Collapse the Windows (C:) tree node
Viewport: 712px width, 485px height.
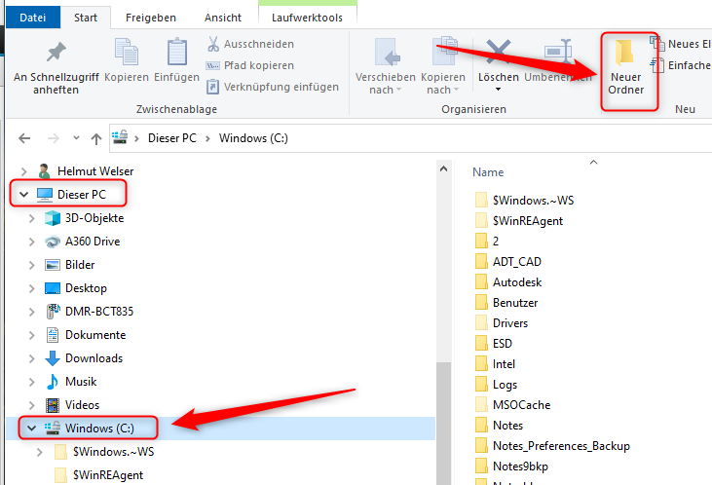pos(31,428)
